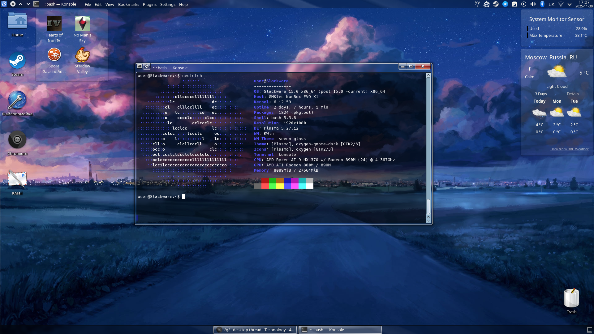Open the Plugins menu
The width and height of the screenshot is (594, 334).
[x=149, y=4]
